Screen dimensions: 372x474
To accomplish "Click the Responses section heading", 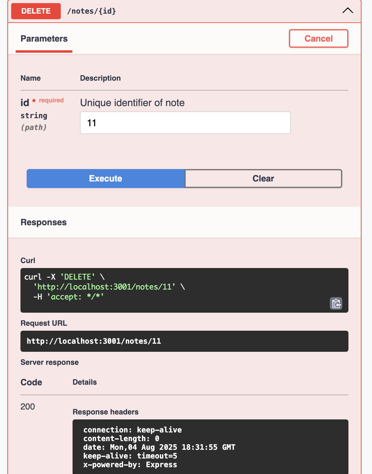I will coord(44,222).
